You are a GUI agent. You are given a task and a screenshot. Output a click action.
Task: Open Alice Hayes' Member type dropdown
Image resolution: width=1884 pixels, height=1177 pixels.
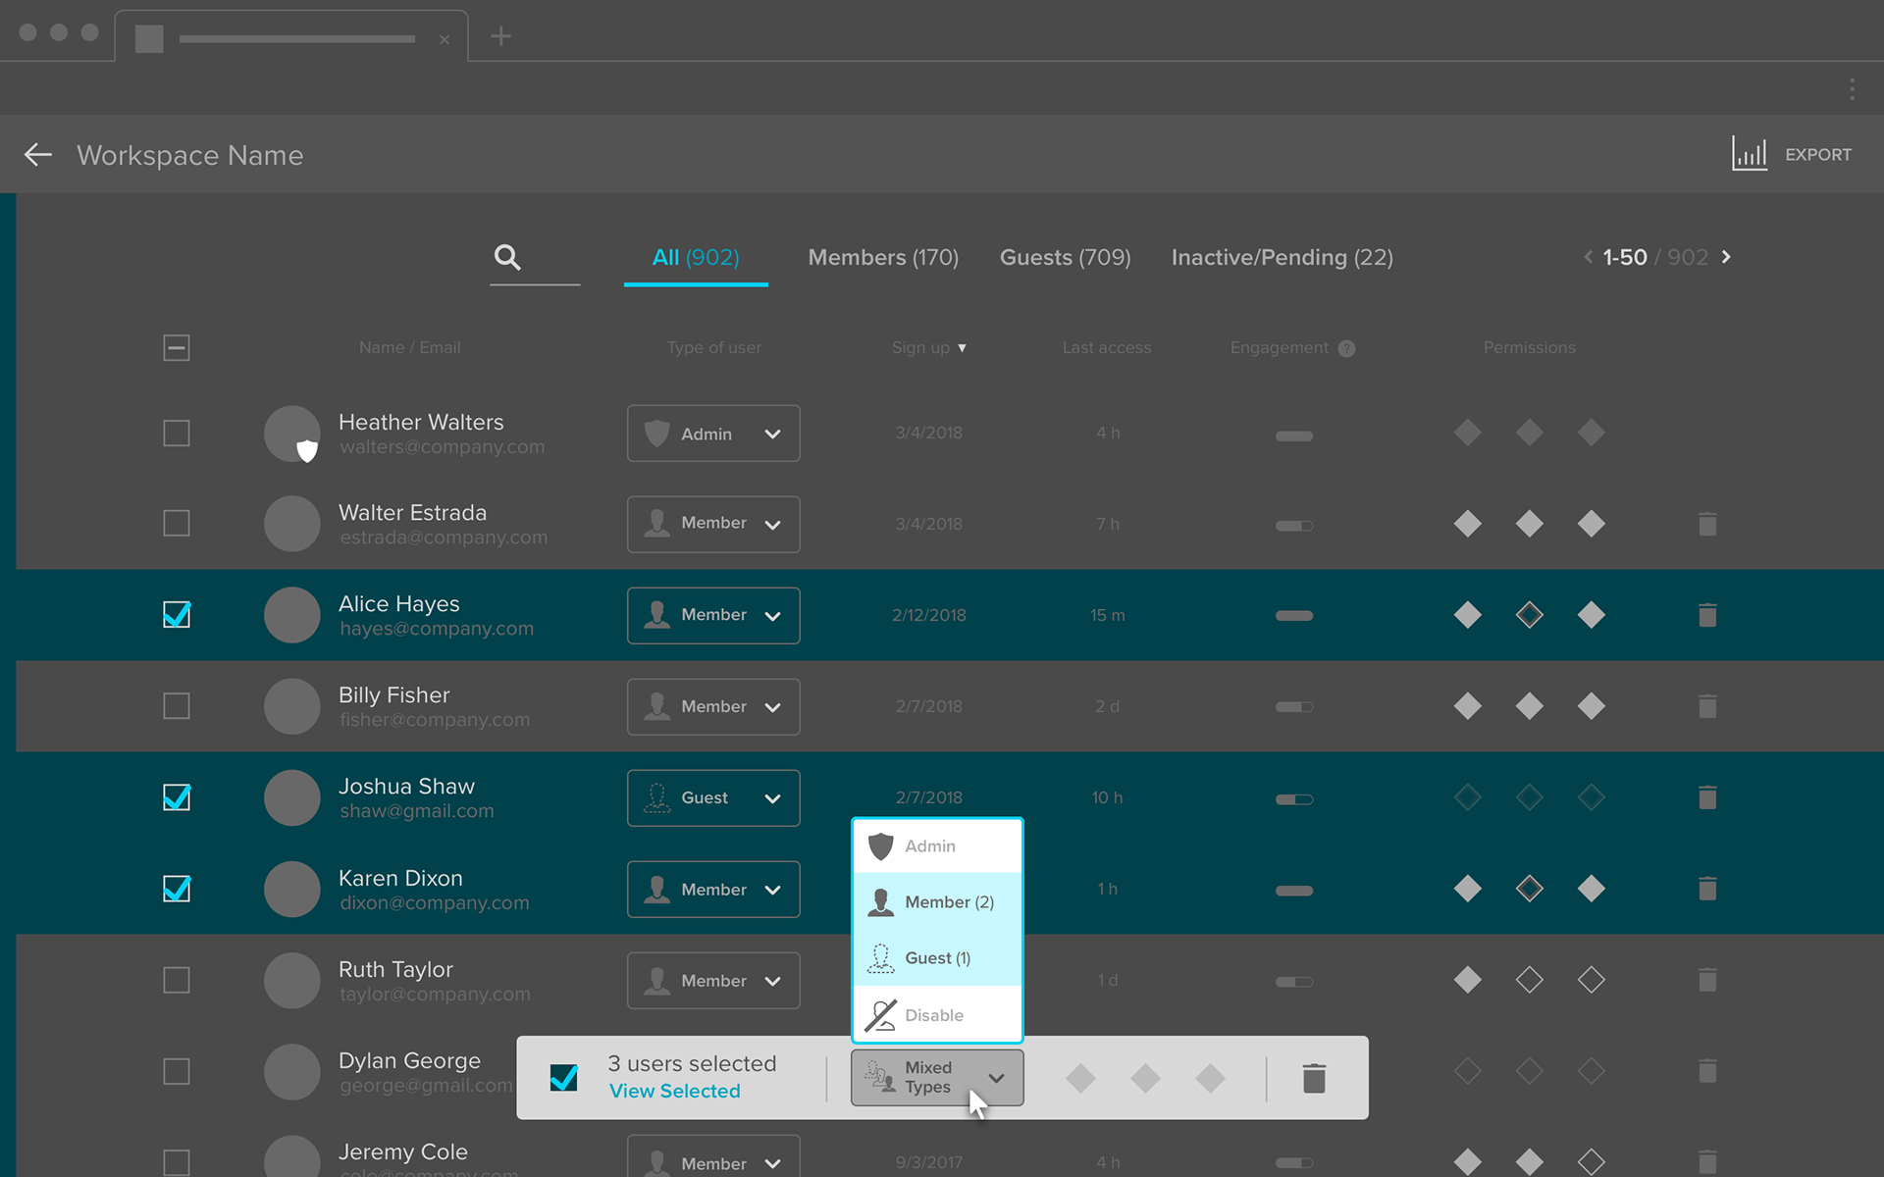click(x=713, y=615)
